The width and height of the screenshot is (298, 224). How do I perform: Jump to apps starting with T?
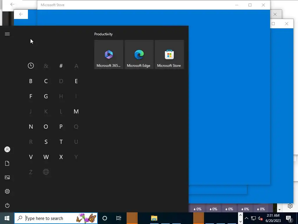pos(61,142)
